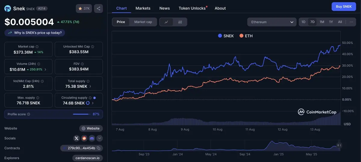The image size is (361, 162).
Task: Click the FDV info icon
Action: (x=82, y=64)
